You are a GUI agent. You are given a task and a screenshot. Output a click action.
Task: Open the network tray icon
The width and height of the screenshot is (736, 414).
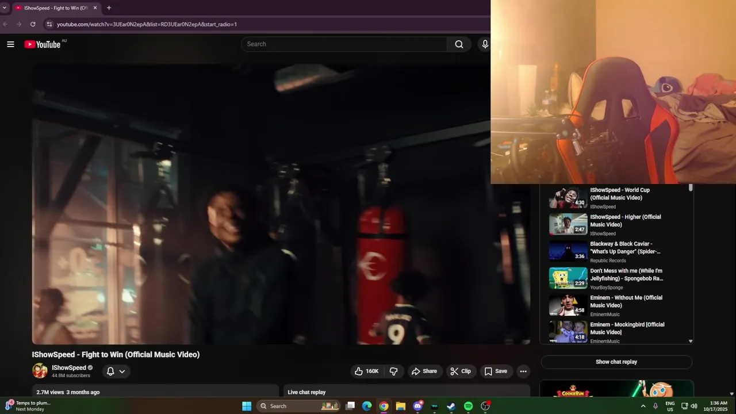point(684,406)
